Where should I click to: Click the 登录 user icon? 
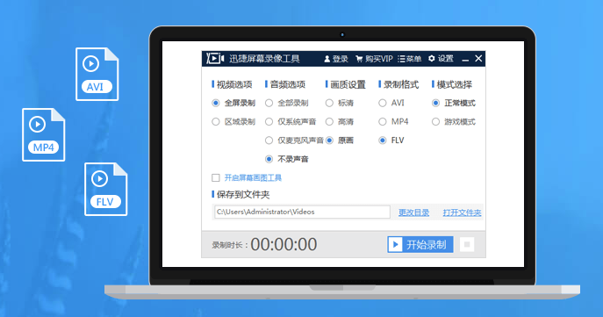coord(327,59)
